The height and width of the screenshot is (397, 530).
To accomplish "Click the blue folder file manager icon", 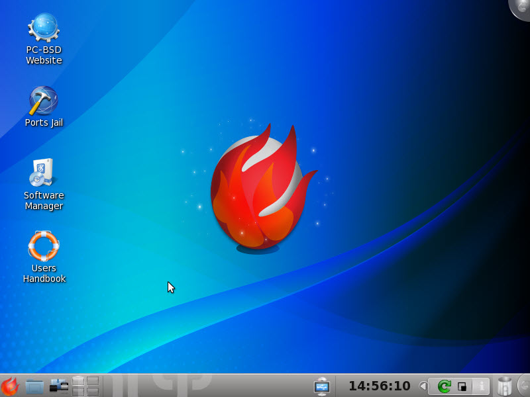I will (34, 386).
